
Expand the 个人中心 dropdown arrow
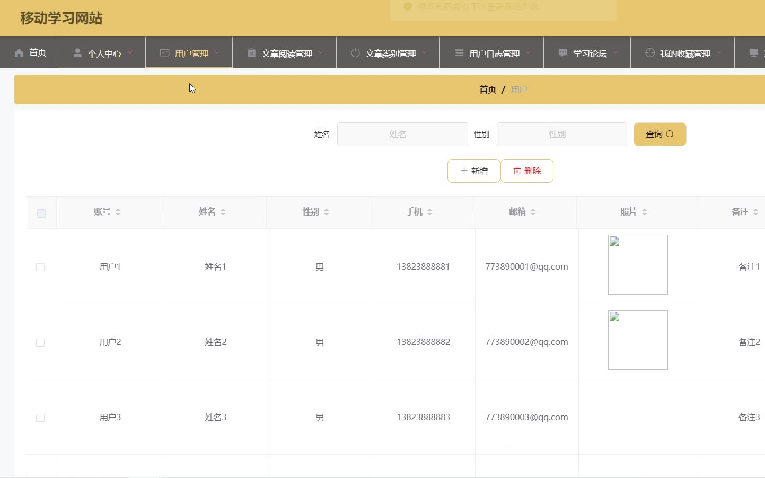(130, 52)
